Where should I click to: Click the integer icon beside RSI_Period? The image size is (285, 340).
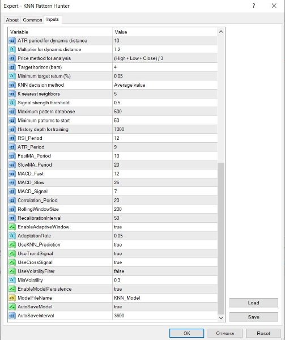12,138
